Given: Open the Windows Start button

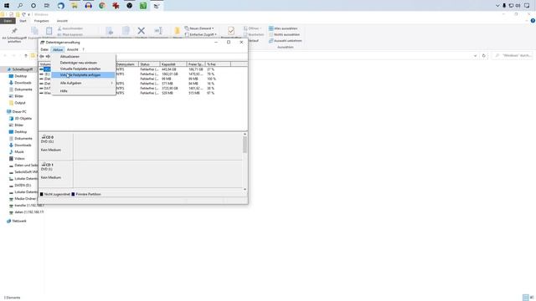Looking at the screenshot, I should 7,6.
